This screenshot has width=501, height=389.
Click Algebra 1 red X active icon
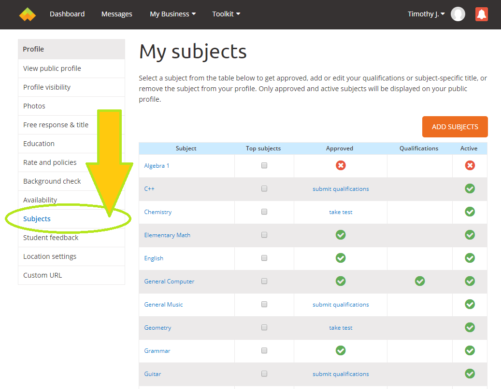[470, 165]
